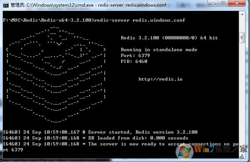Click the cmd icon in the title bar

pos(6,5)
